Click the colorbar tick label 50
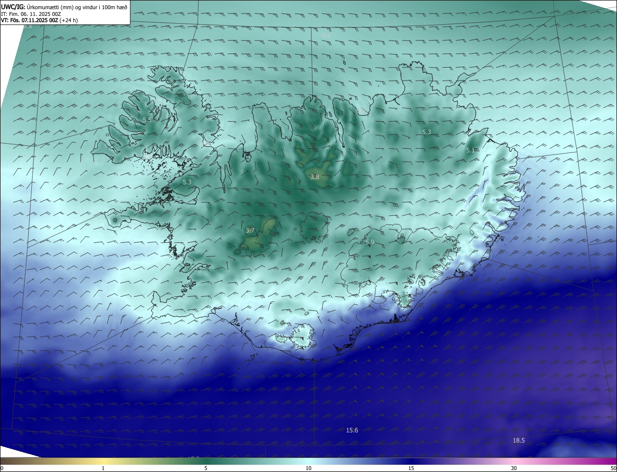 (613, 468)
